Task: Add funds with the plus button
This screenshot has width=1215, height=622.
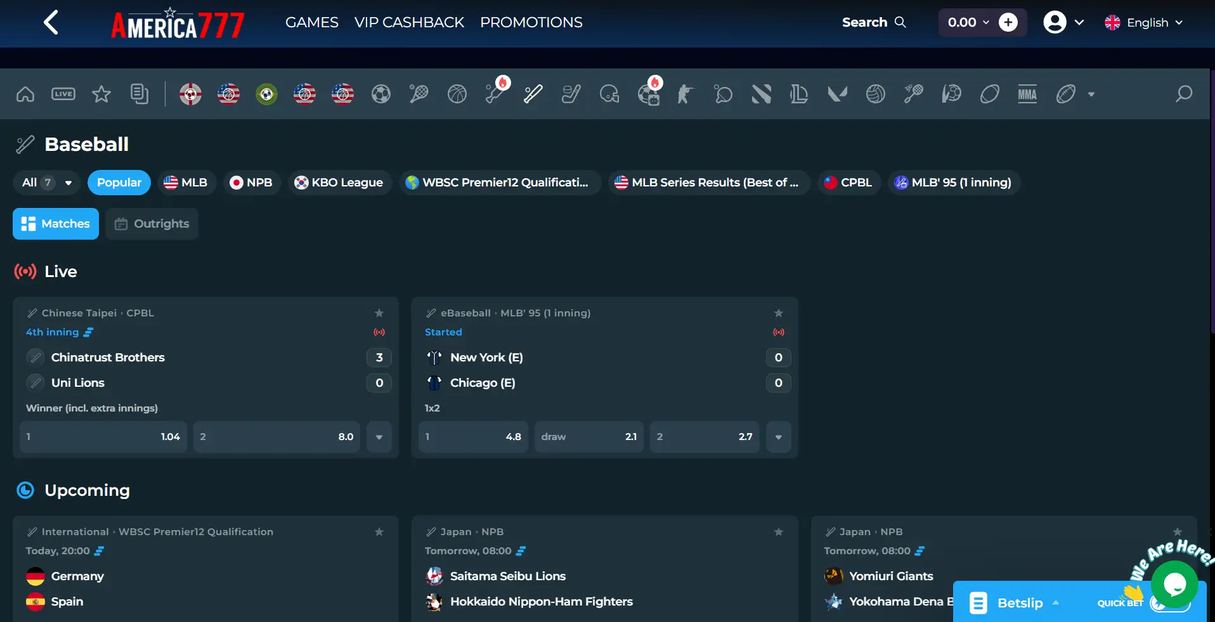Action: (x=1008, y=23)
